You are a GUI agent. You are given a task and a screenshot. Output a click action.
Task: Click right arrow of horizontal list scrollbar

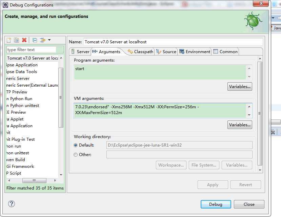tap(55, 180)
